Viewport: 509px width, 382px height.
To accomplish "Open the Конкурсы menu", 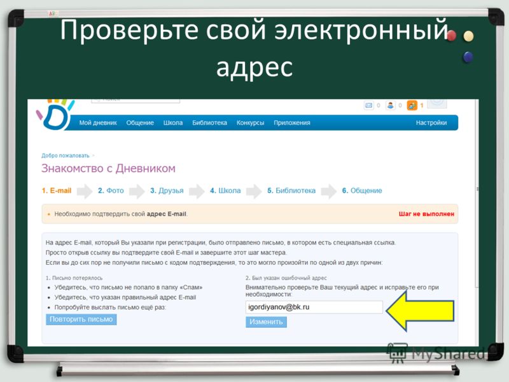I will click(x=250, y=123).
